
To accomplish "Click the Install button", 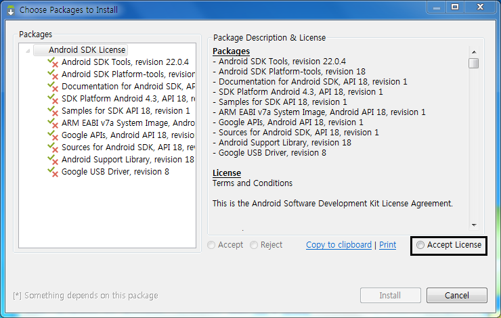I will [390, 295].
